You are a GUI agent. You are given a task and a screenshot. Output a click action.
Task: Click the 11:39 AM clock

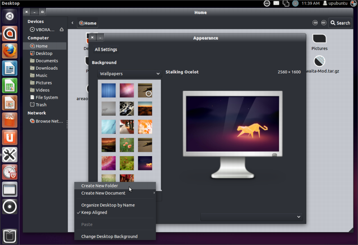pyautogui.click(x=311, y=3)
